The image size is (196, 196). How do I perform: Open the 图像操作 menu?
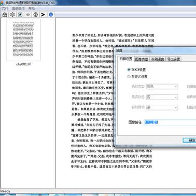18,8
